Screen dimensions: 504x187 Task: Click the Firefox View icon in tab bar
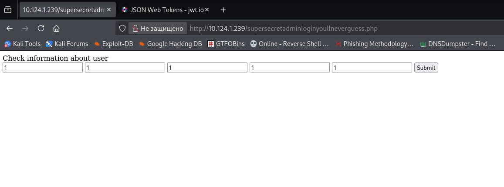(x=7, y=10)
